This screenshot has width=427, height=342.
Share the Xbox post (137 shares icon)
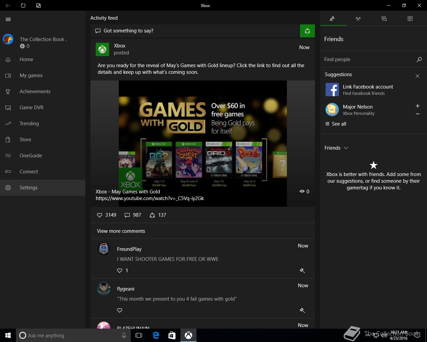pos(152,215)
